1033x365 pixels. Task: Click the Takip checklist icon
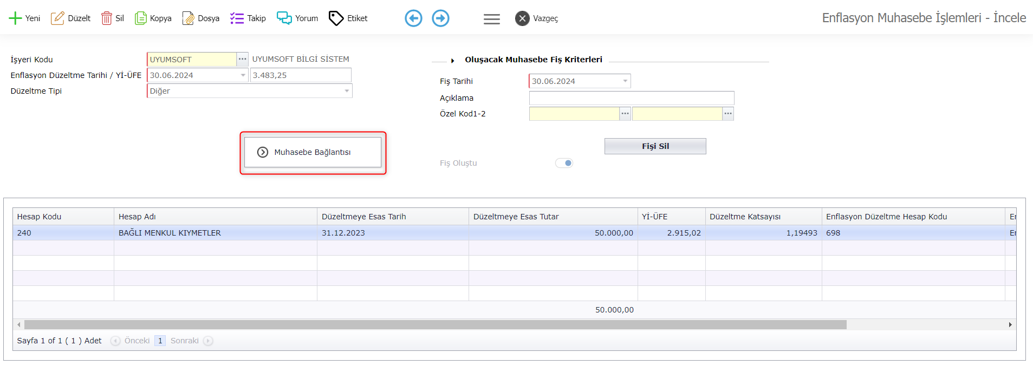237,18
